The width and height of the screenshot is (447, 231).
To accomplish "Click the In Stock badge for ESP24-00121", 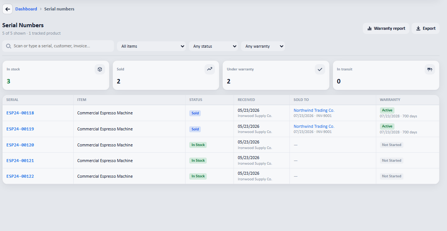I will [x=198, y=161].
